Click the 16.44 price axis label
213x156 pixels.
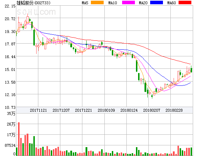10,57
